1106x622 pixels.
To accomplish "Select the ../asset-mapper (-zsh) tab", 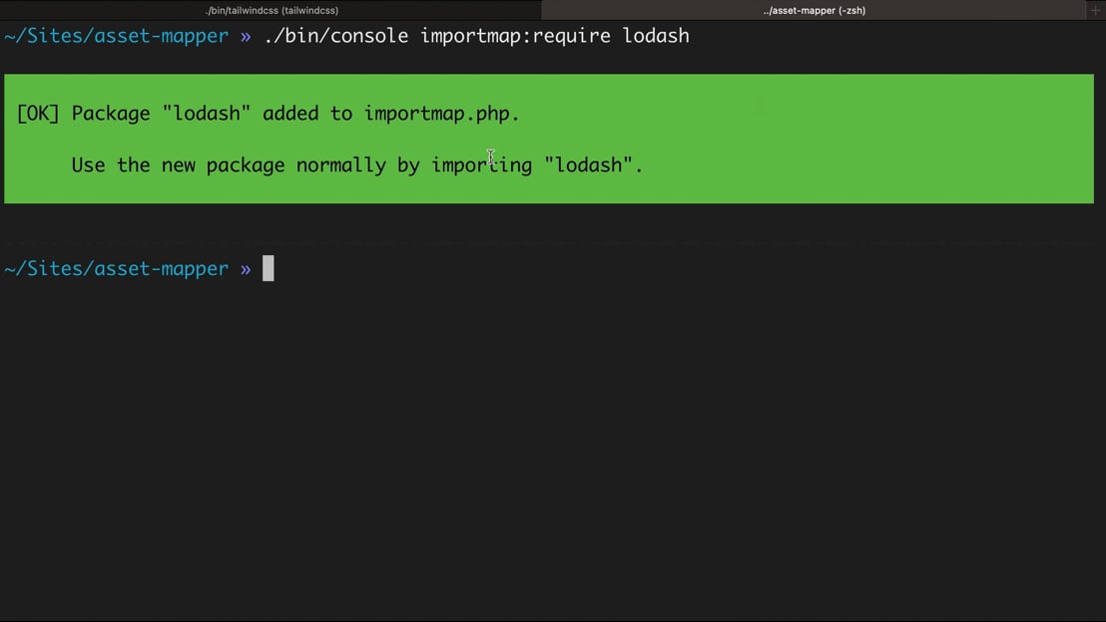I will click(x=814, y=10).
